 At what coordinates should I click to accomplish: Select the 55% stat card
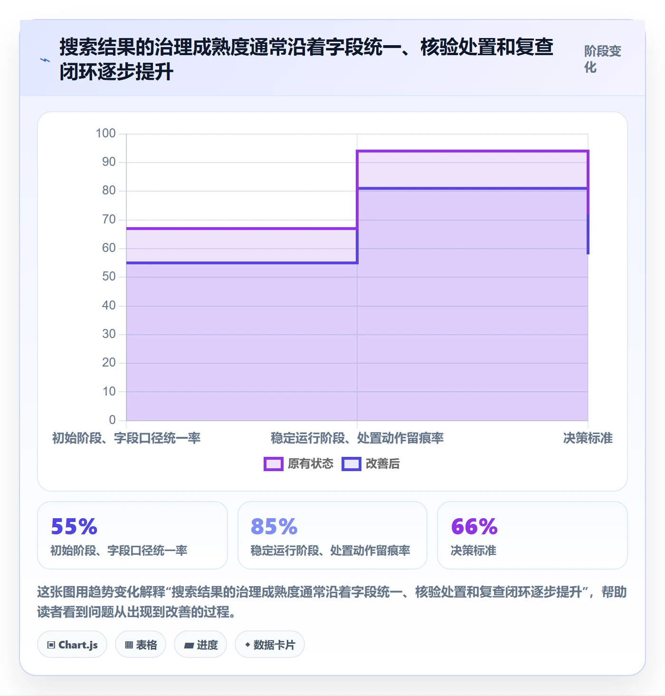(x=133, y=535)
